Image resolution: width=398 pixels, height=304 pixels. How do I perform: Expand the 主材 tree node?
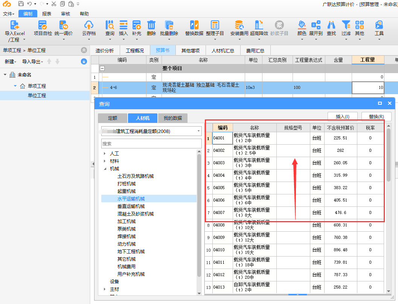[x=105, y=289]
